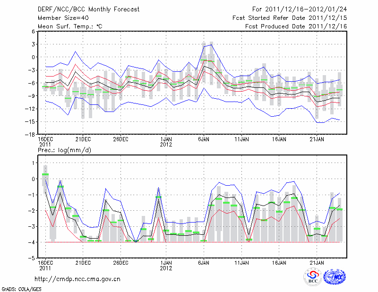
Task: Click the BCC logo
Action: pos(312,277)
